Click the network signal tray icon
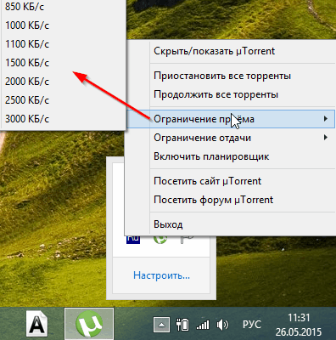This screenshot has width=336, height=340. click(203, 325)
